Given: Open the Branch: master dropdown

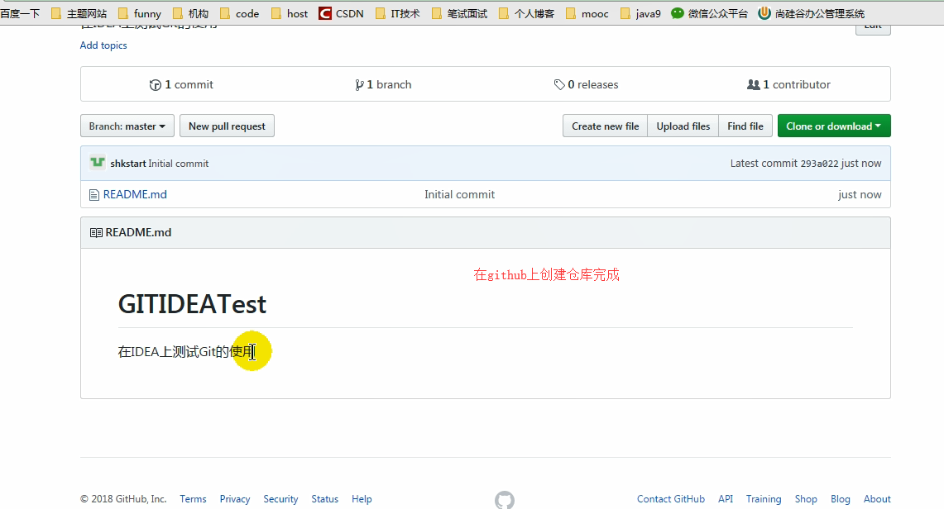Looking at the screenshot, I should [x=127, y=126].
